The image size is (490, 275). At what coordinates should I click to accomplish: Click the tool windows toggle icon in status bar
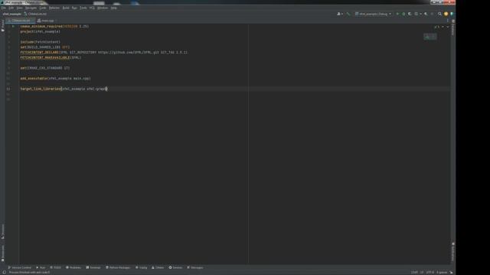(4, 272)
